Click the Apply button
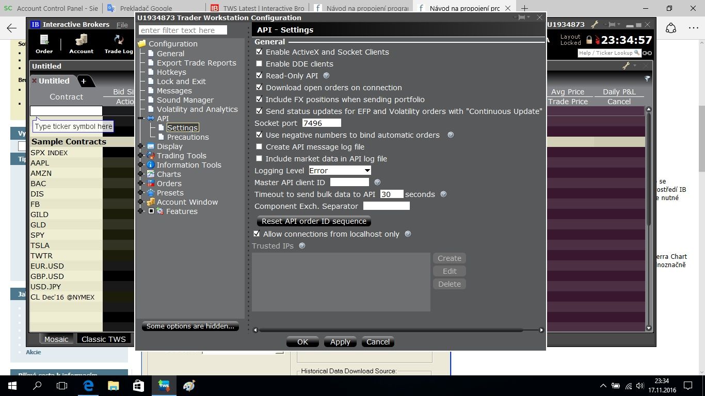 [x=340, y=342]
